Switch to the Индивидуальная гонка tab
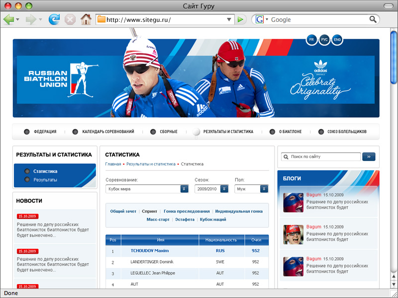The height and width of the screenshot is (298, 398). pos(239,212)
